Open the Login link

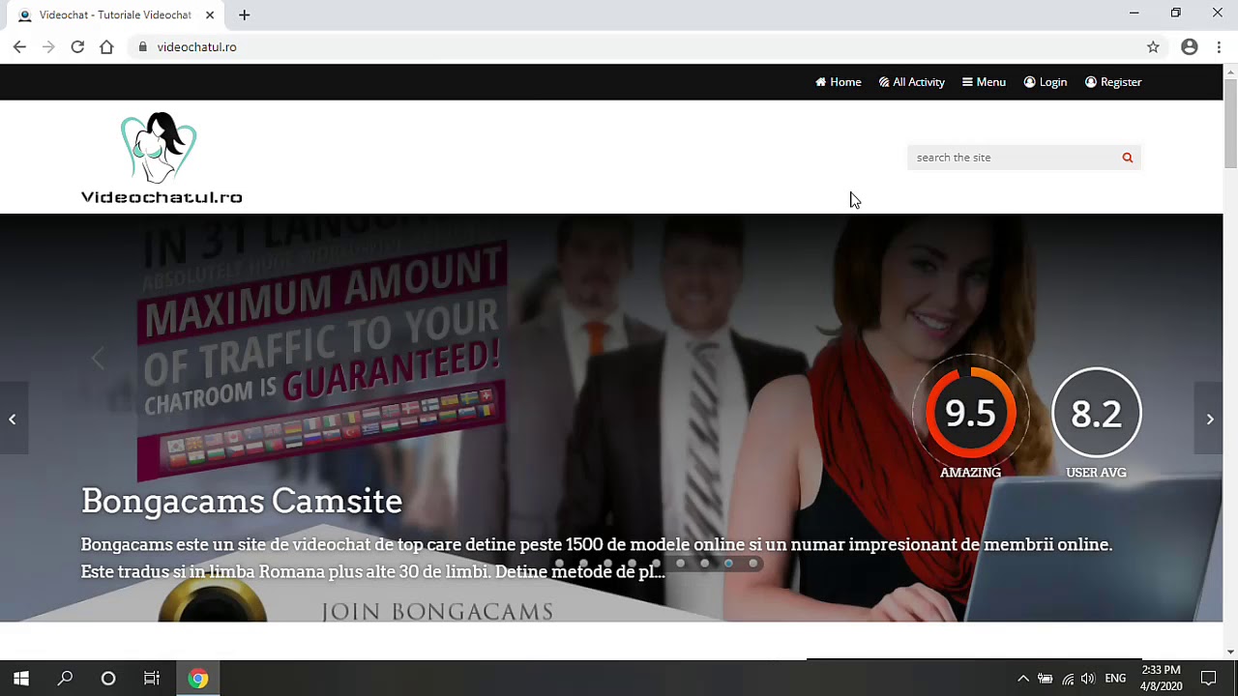1046,82
